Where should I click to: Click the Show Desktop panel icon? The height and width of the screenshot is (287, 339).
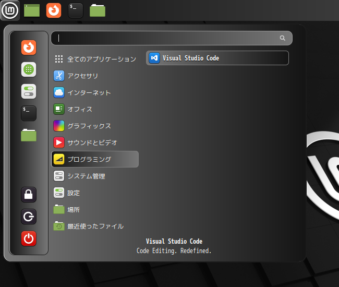pos(32,10)
